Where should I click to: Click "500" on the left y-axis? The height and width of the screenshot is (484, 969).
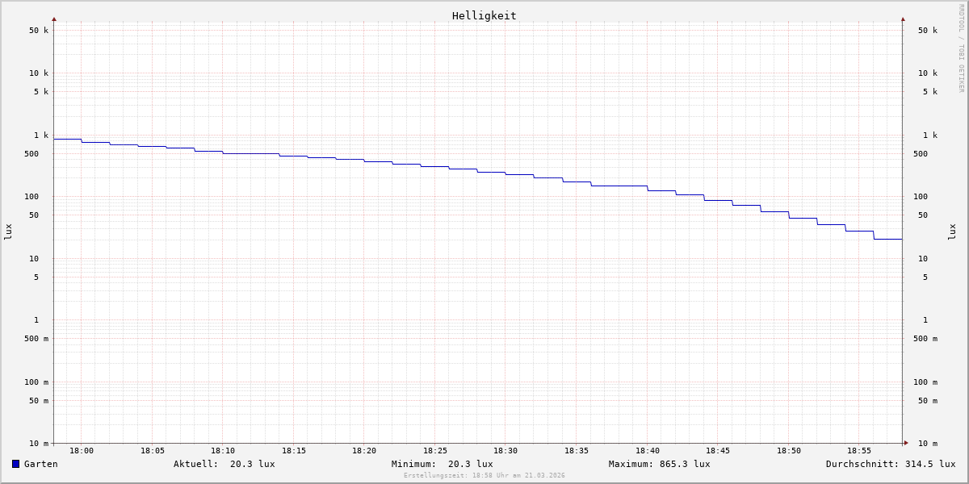(31, 154)
